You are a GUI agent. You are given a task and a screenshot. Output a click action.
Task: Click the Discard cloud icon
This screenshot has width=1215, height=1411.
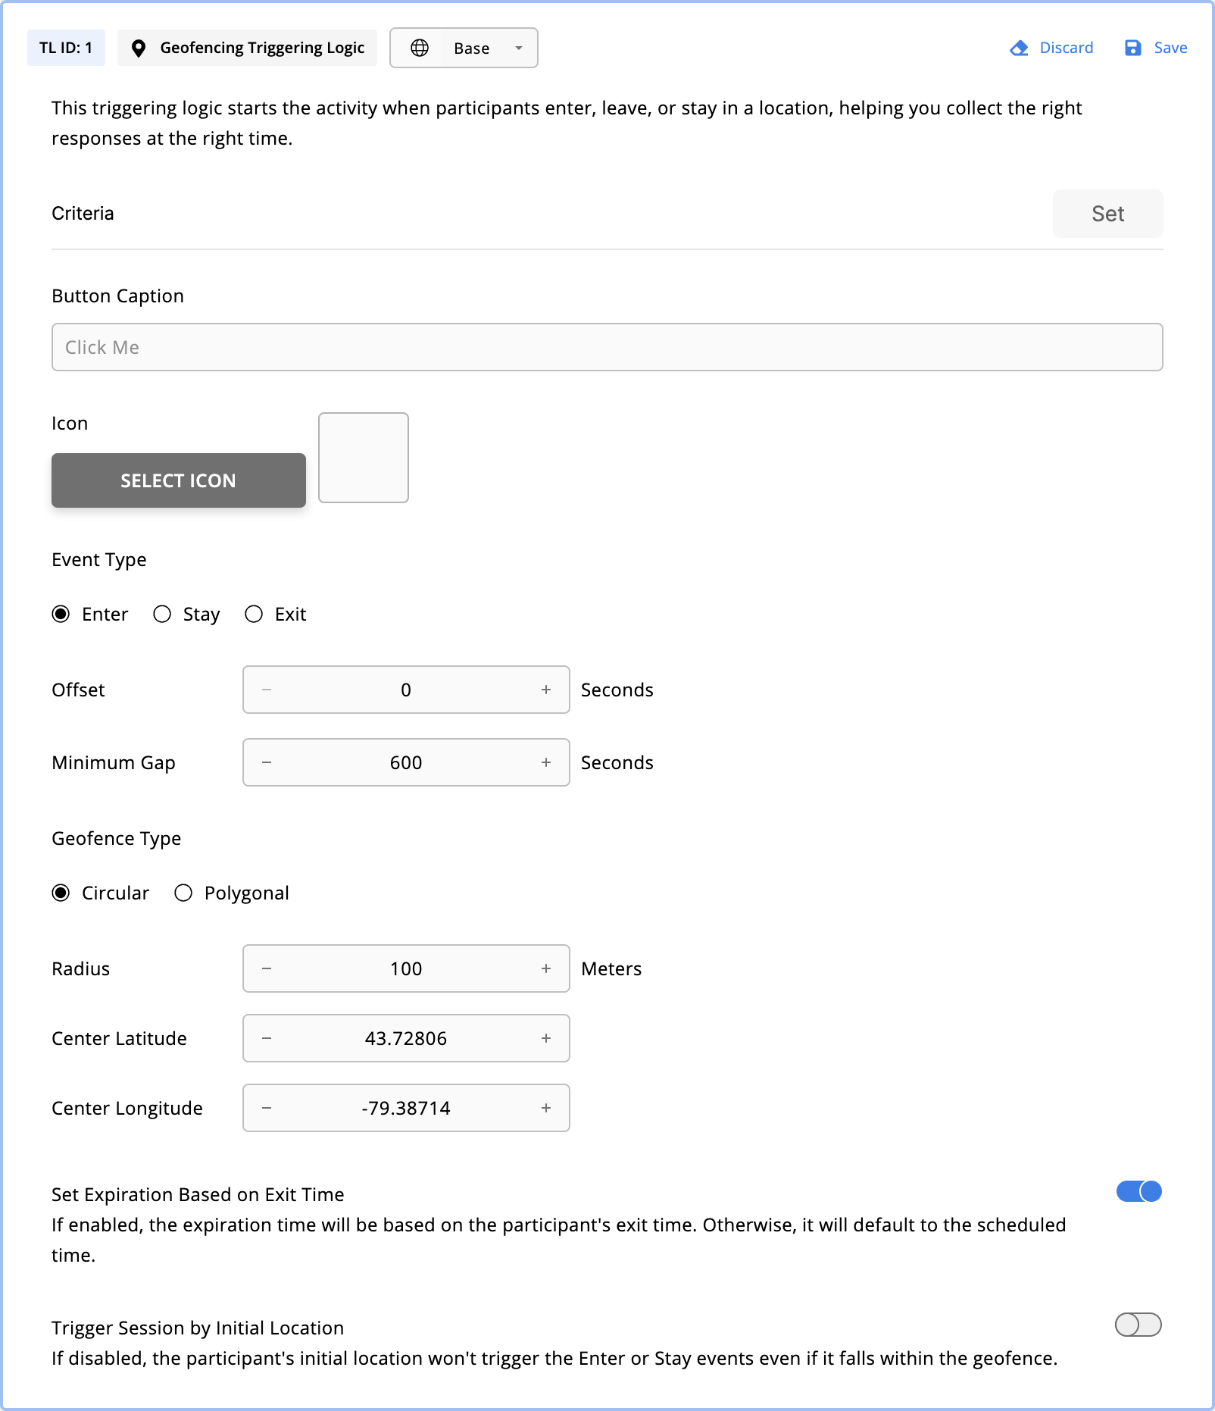coord(1017,47)
